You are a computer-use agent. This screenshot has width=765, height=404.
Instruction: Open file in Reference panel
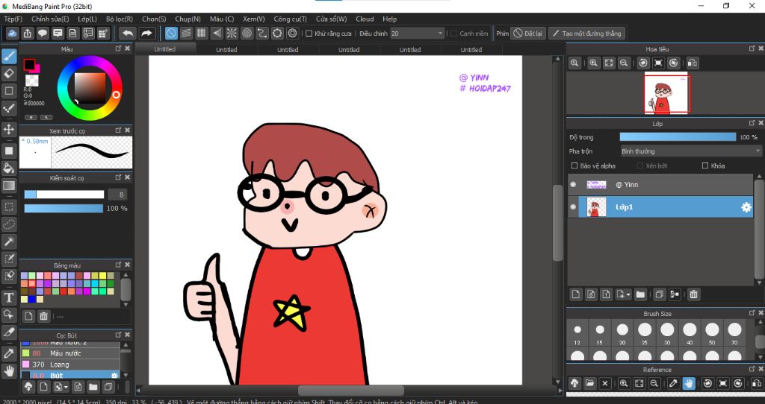pos(589,384)
